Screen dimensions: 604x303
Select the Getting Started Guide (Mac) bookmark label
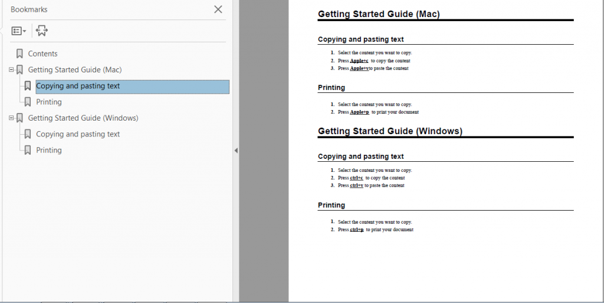pyautogui.click(x=75, y=69)
